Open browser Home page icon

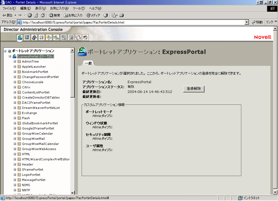(x=43, y=15)
